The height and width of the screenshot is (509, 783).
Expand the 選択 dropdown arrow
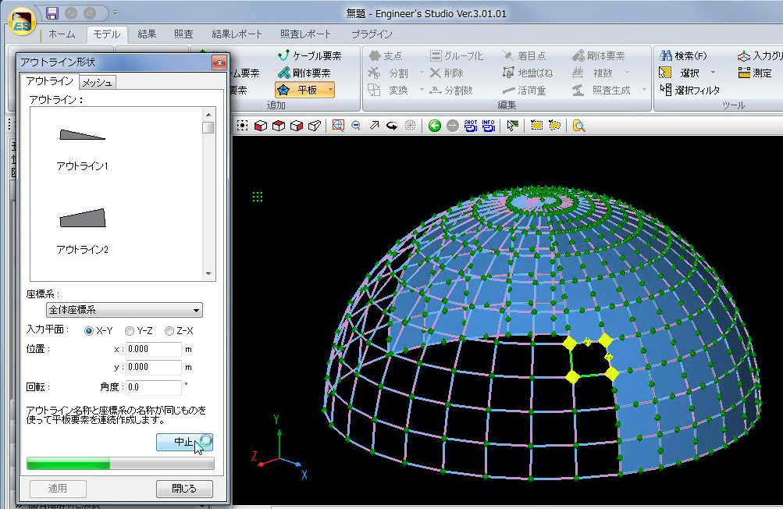coord(713,73)
